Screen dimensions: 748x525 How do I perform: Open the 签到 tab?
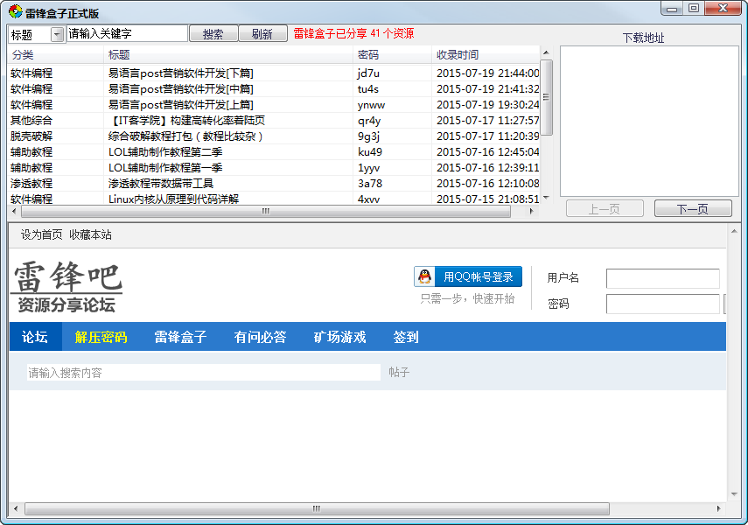tap(406, 337)
